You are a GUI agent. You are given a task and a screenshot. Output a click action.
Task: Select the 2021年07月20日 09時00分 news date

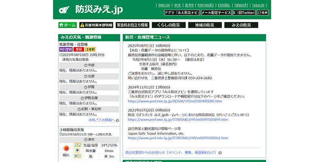point(149,110)
